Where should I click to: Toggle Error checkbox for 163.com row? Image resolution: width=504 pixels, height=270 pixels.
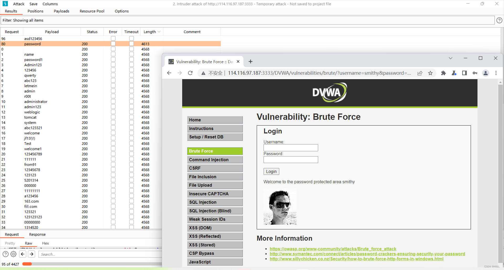click(x=113, y=201)
